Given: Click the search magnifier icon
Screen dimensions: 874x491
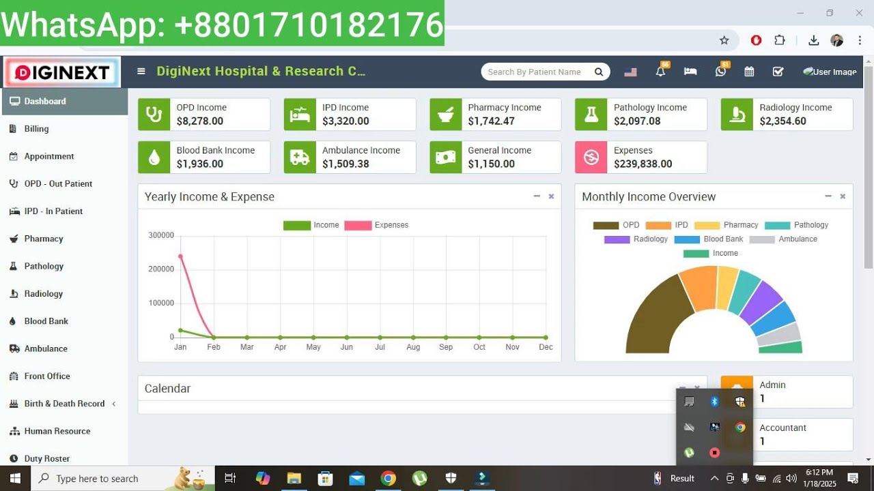Looking at the screenshot, I should coord(599,72).
